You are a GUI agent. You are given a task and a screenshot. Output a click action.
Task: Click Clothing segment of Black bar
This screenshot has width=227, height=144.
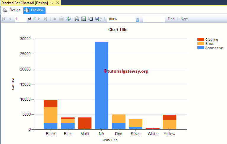coord(51,104)
